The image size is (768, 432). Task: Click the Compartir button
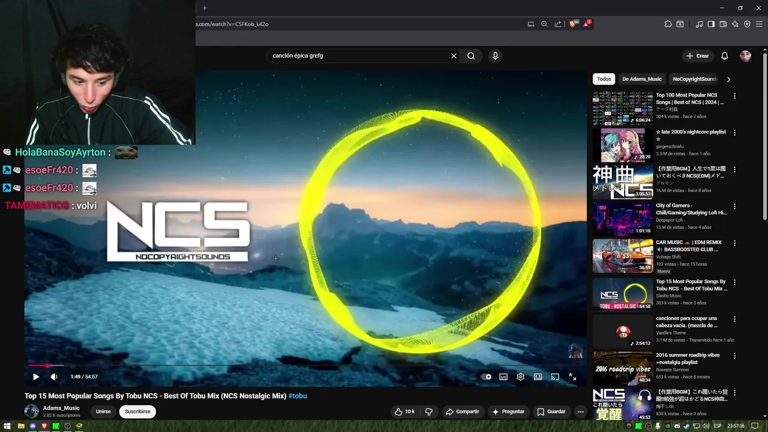(x=462, y=412)
